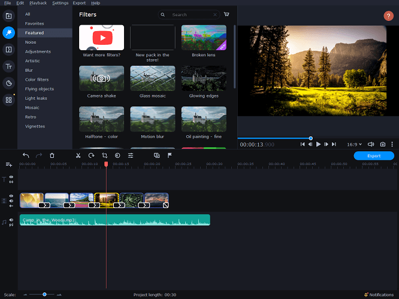Image resolution: width=399 pixels, height=299 pixels.
Task: Click the Add track icon
Action: coord(9,164)
